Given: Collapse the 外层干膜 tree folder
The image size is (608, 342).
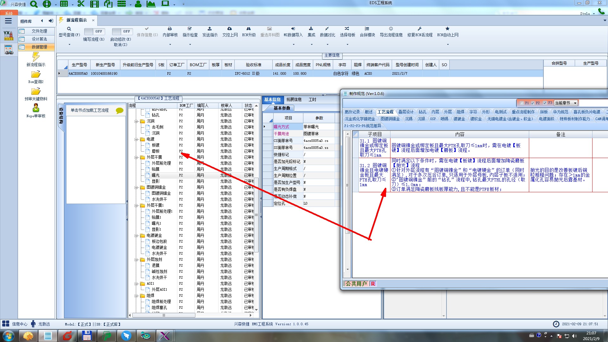Looking at the screenshot, I should (x=136, y=157).
